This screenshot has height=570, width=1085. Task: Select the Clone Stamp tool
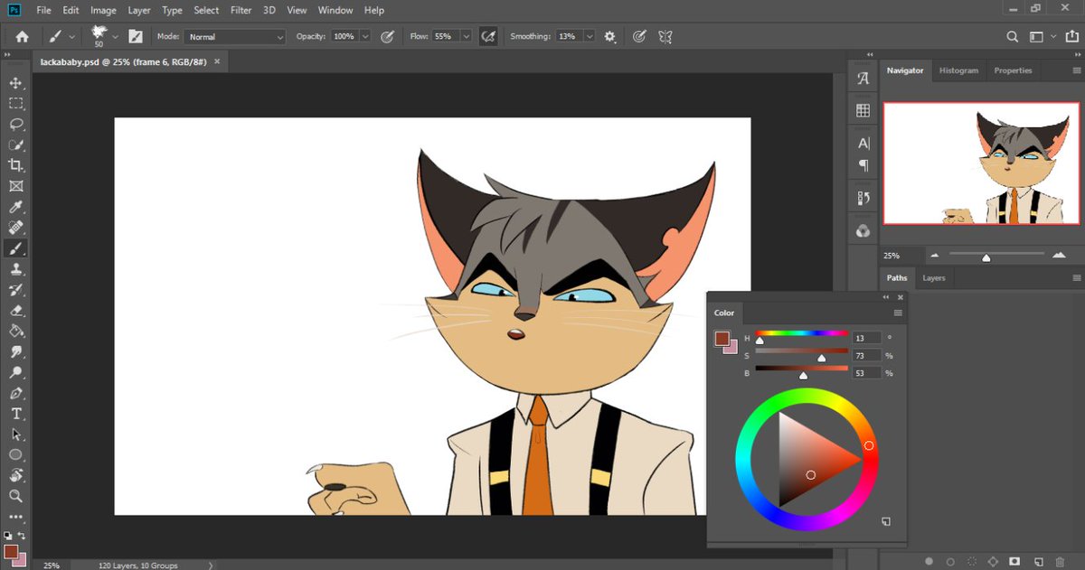[x=15, y=269]
